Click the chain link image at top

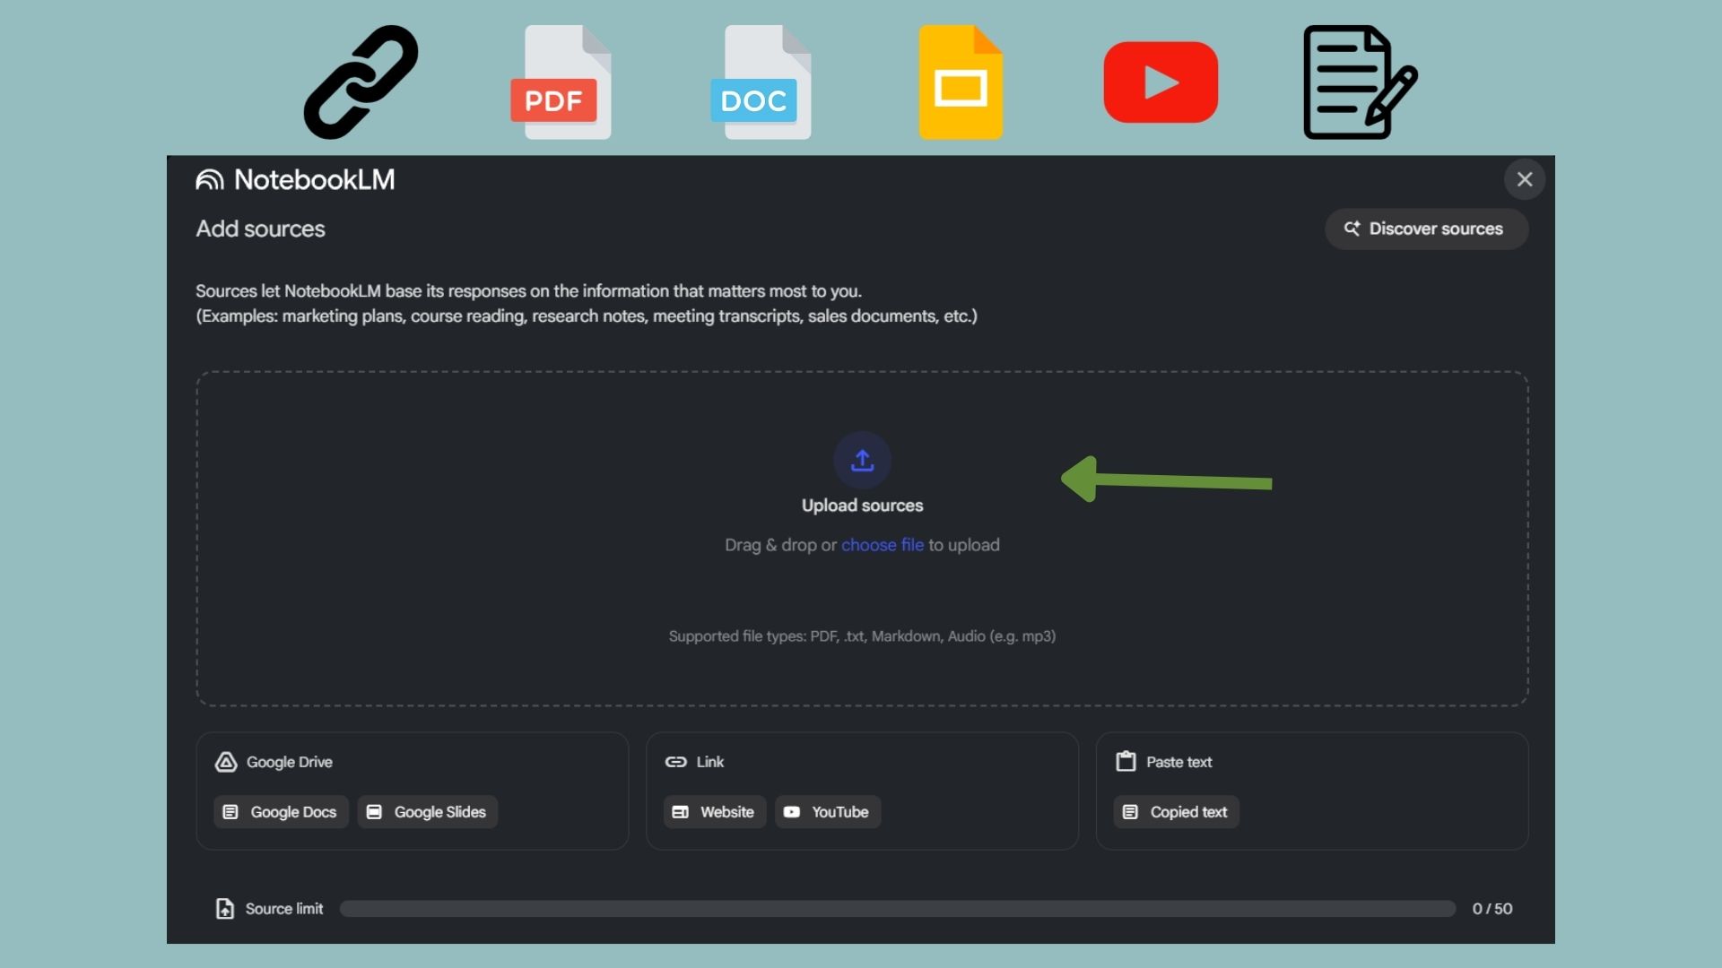click(x=361, y=82)
